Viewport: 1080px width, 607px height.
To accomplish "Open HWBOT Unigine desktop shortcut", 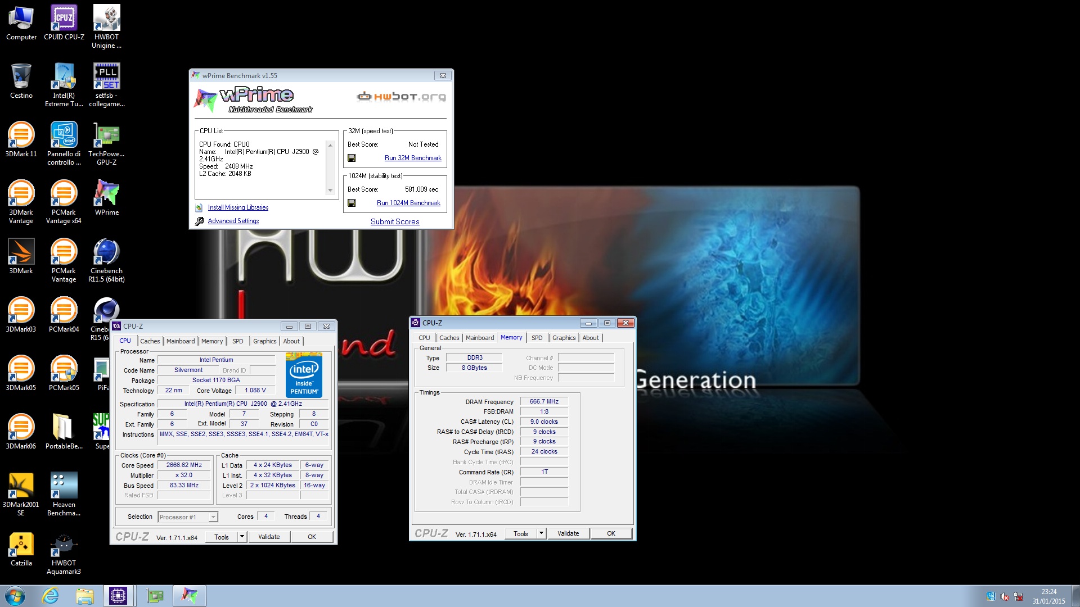I will click(107, 26).
